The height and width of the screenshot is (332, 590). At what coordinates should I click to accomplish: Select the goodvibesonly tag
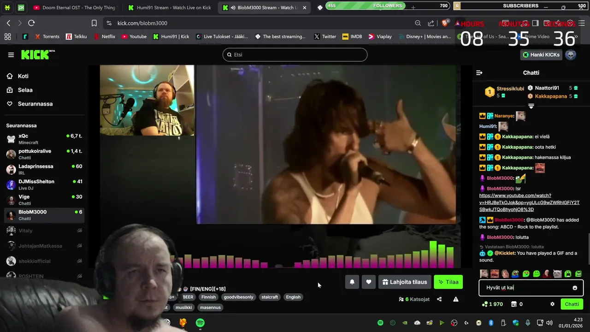(238, 297)
